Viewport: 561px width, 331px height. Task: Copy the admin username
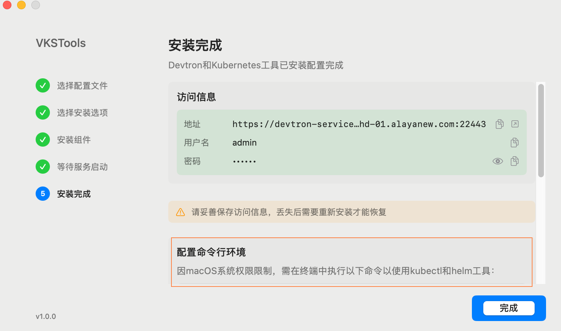(x=514, y=143)
